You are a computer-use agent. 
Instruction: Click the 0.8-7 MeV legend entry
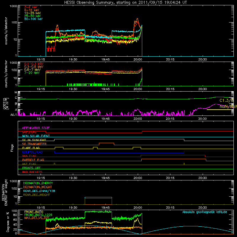(32, 70)
